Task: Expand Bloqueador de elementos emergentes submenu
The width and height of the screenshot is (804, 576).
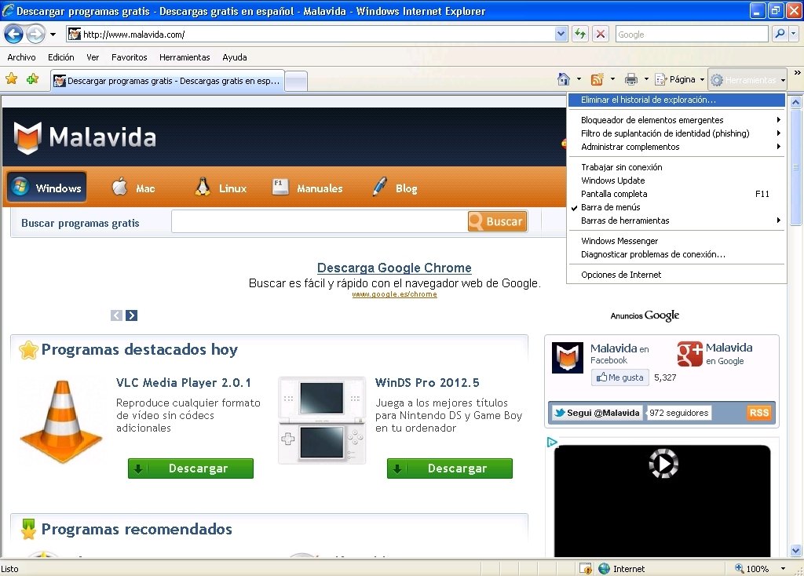Action: tap(676, 120)
